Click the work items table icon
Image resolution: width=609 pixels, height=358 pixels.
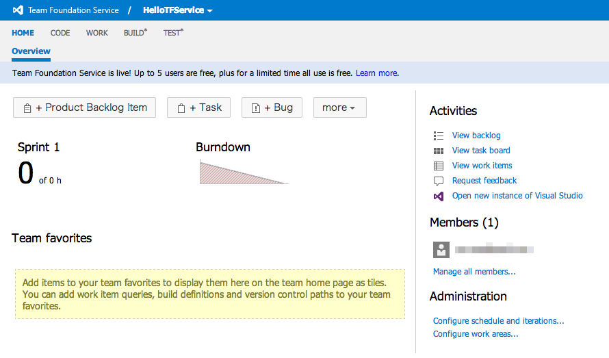click(439, 166)
